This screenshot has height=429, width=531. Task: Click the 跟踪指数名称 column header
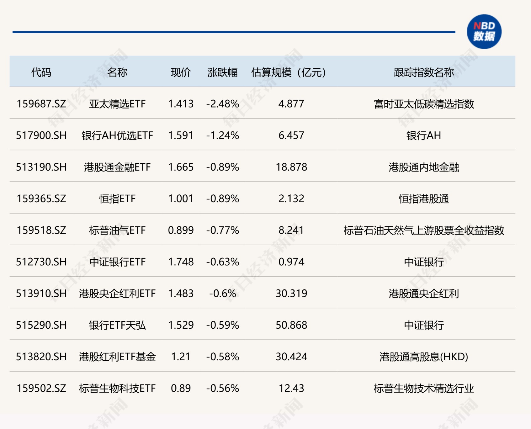424,71
